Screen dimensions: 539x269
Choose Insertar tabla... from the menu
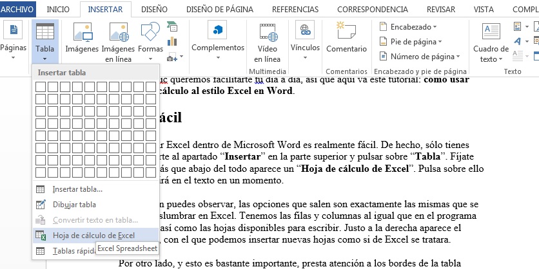77,189
